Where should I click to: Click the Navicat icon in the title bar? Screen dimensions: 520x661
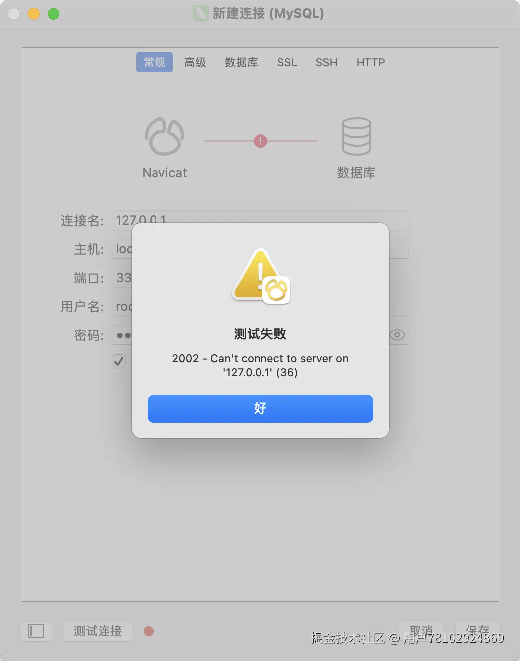click(201, 13)
